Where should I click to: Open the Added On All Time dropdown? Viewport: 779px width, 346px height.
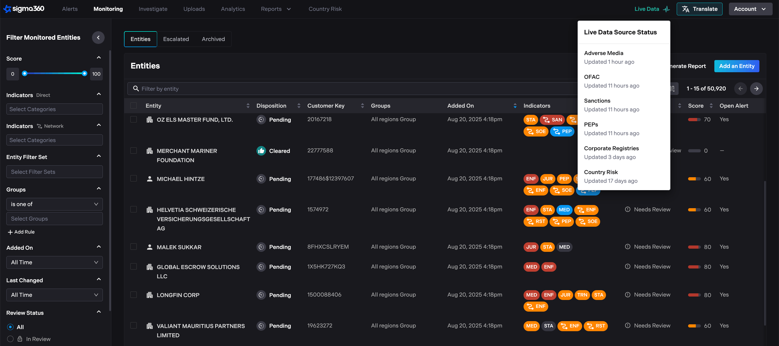pyautogui.click(x=54, y=262)
